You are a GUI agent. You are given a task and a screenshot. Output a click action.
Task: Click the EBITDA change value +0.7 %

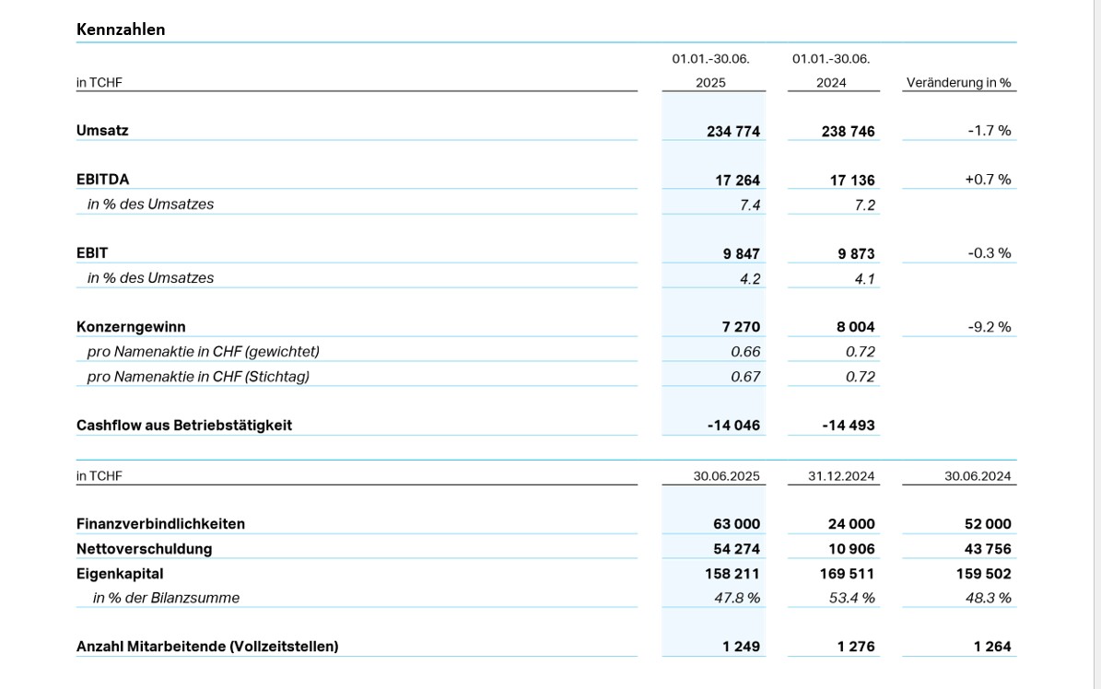[x=988, y=180]
